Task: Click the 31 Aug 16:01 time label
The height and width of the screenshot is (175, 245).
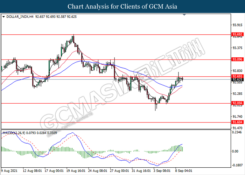Action: click(141, 171)
